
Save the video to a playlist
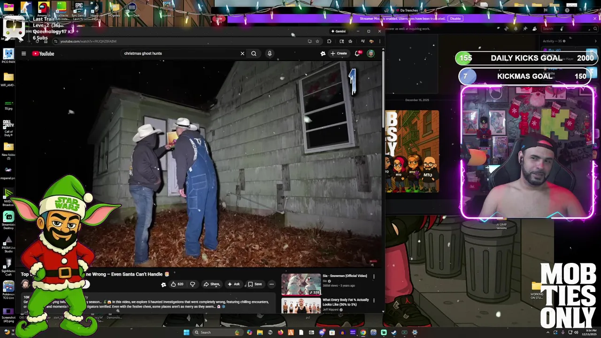(x=255, y=284)
